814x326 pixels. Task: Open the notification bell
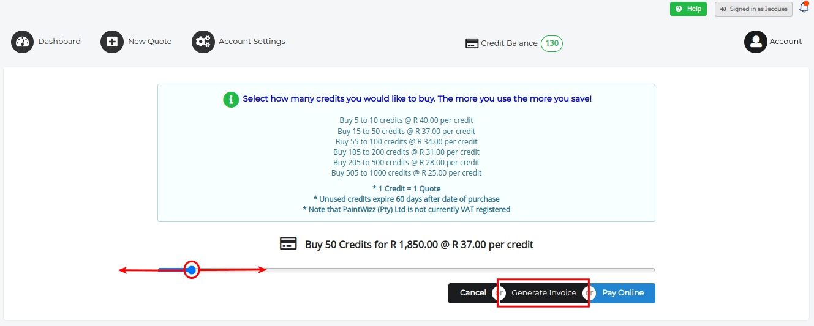804,8
